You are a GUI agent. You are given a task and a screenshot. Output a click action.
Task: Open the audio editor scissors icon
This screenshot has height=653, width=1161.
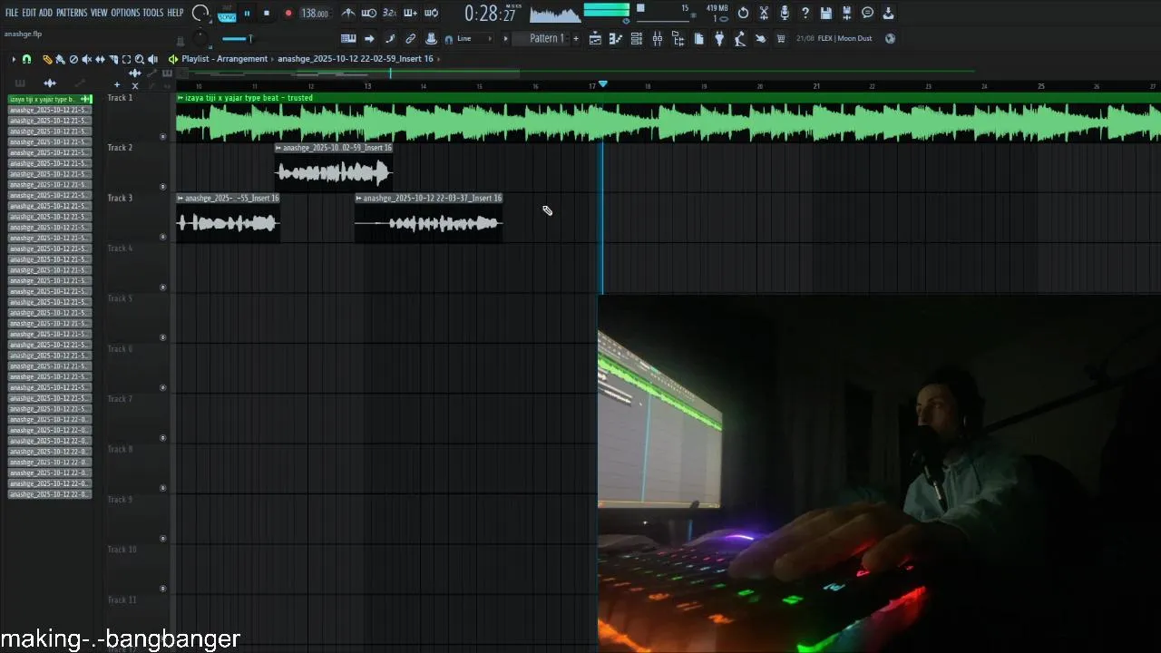click(x=764, y=13)
